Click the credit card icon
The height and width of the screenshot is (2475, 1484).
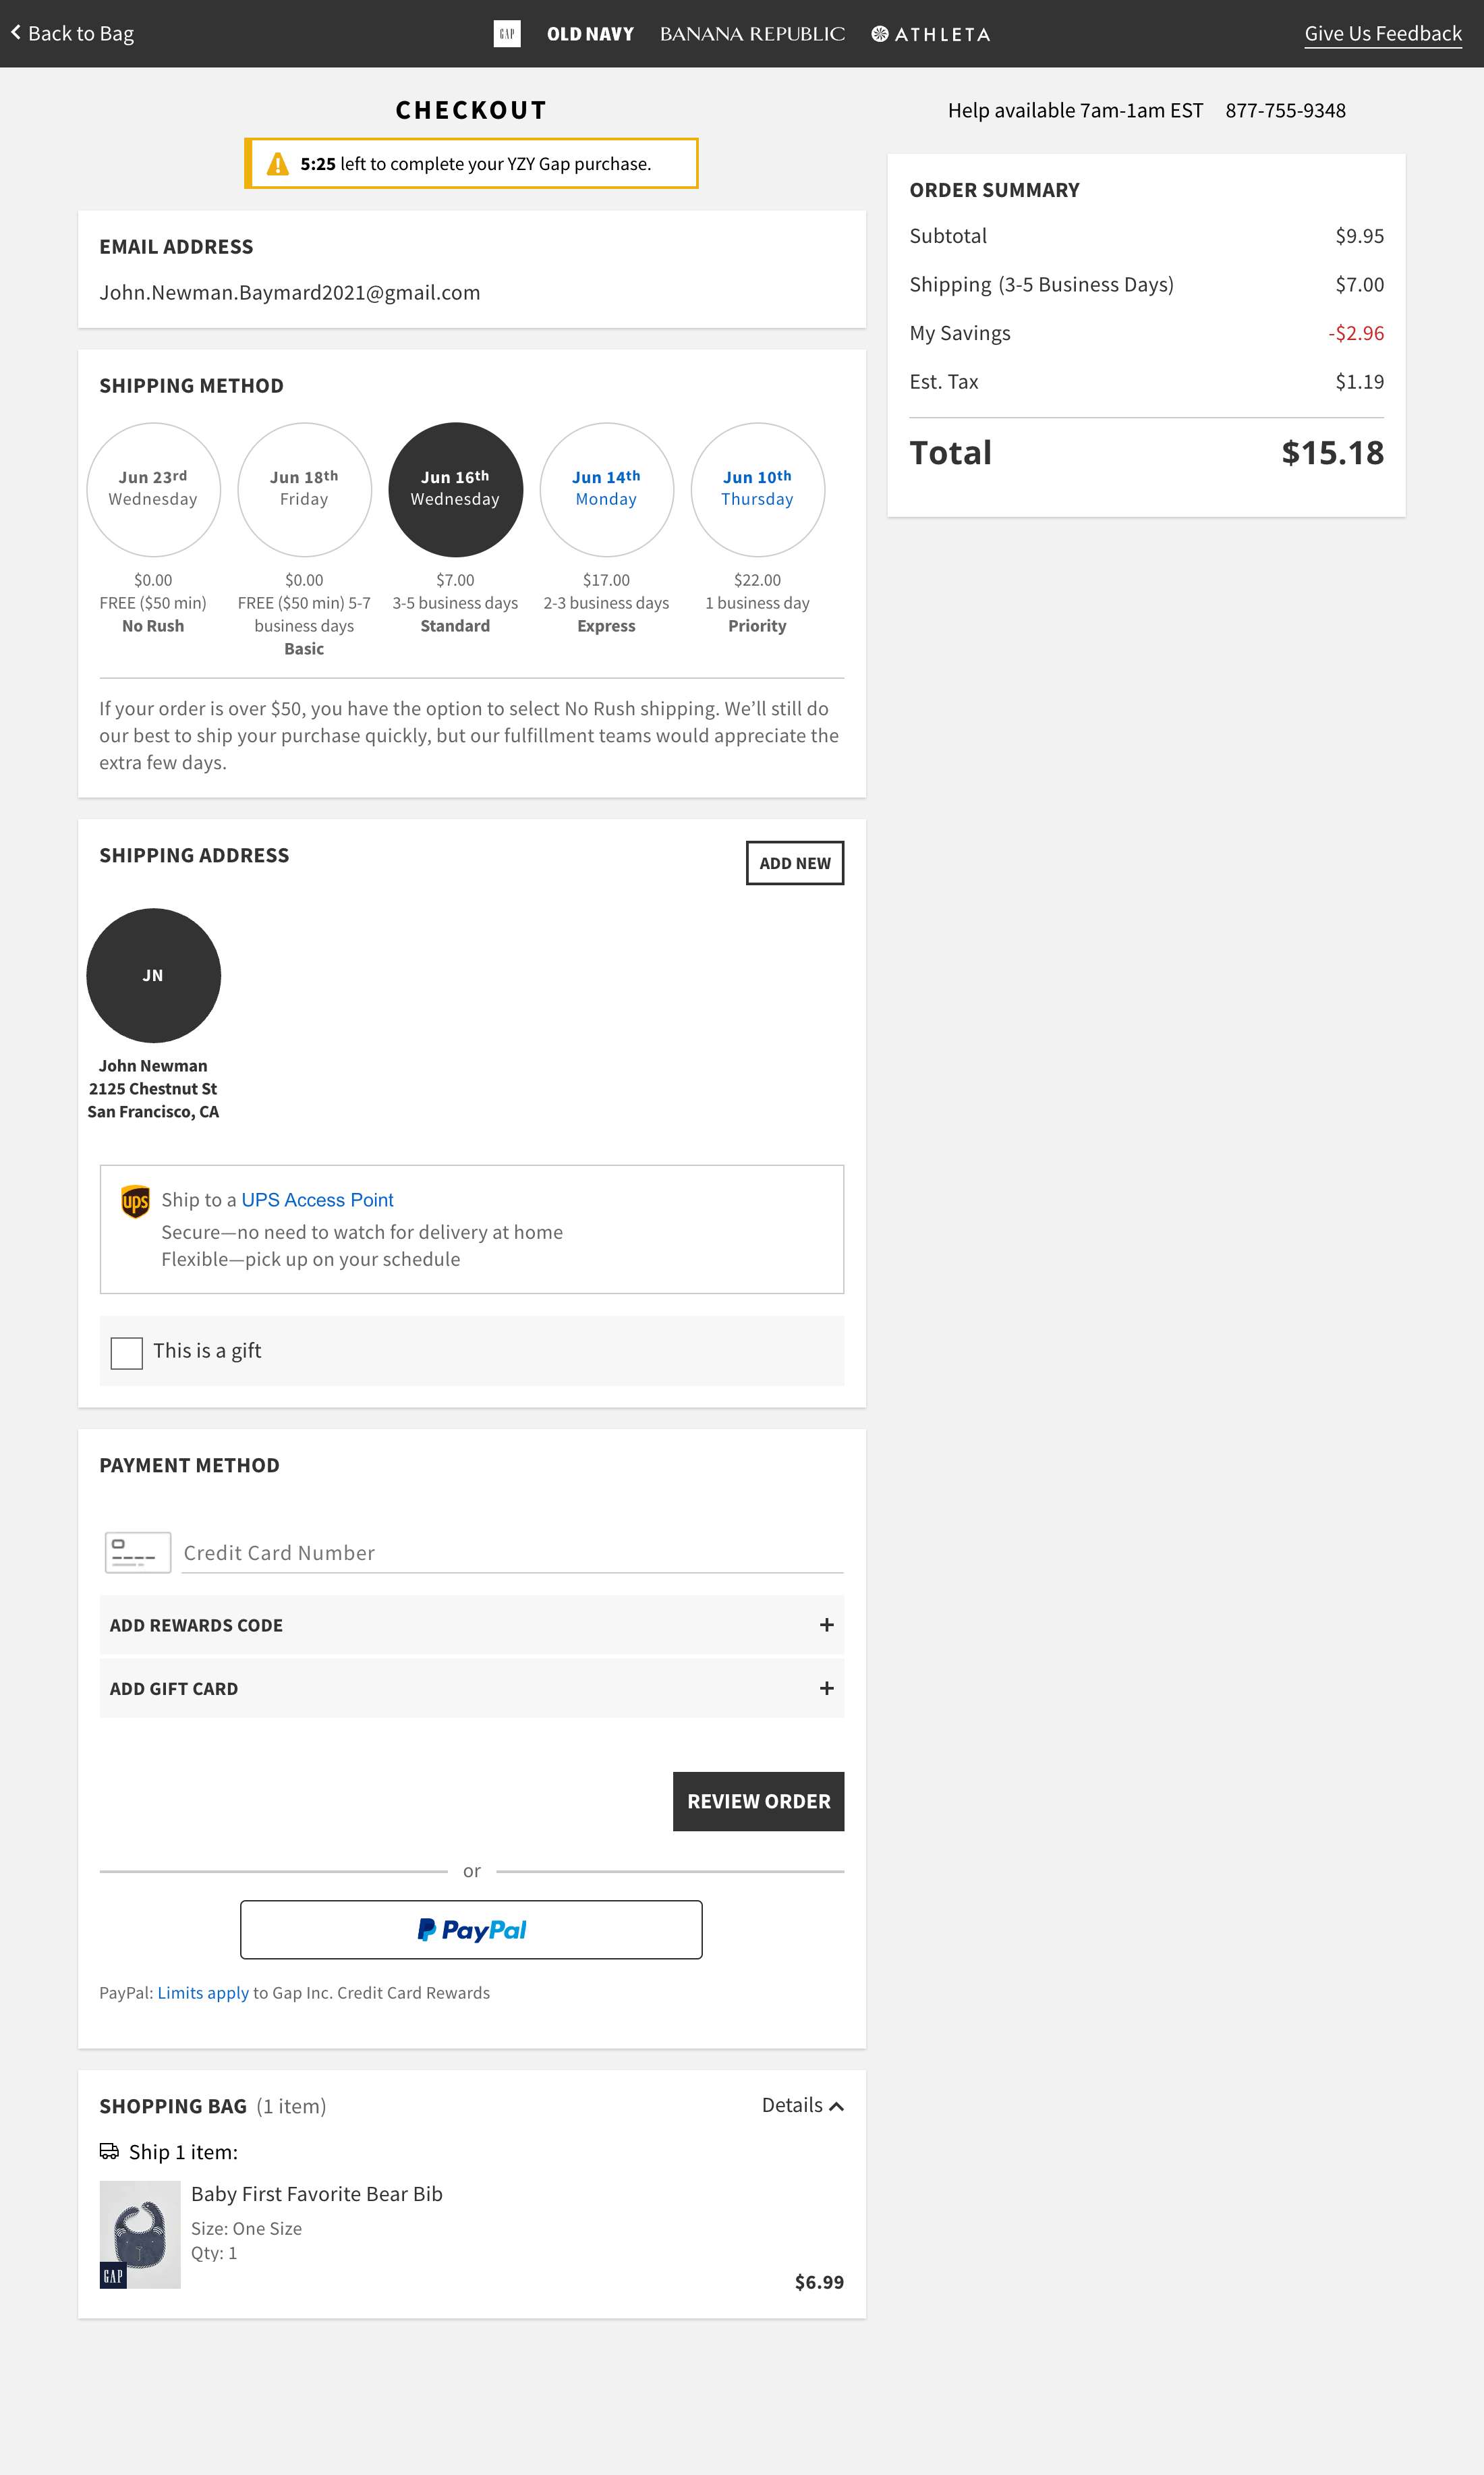(138, 1552)
